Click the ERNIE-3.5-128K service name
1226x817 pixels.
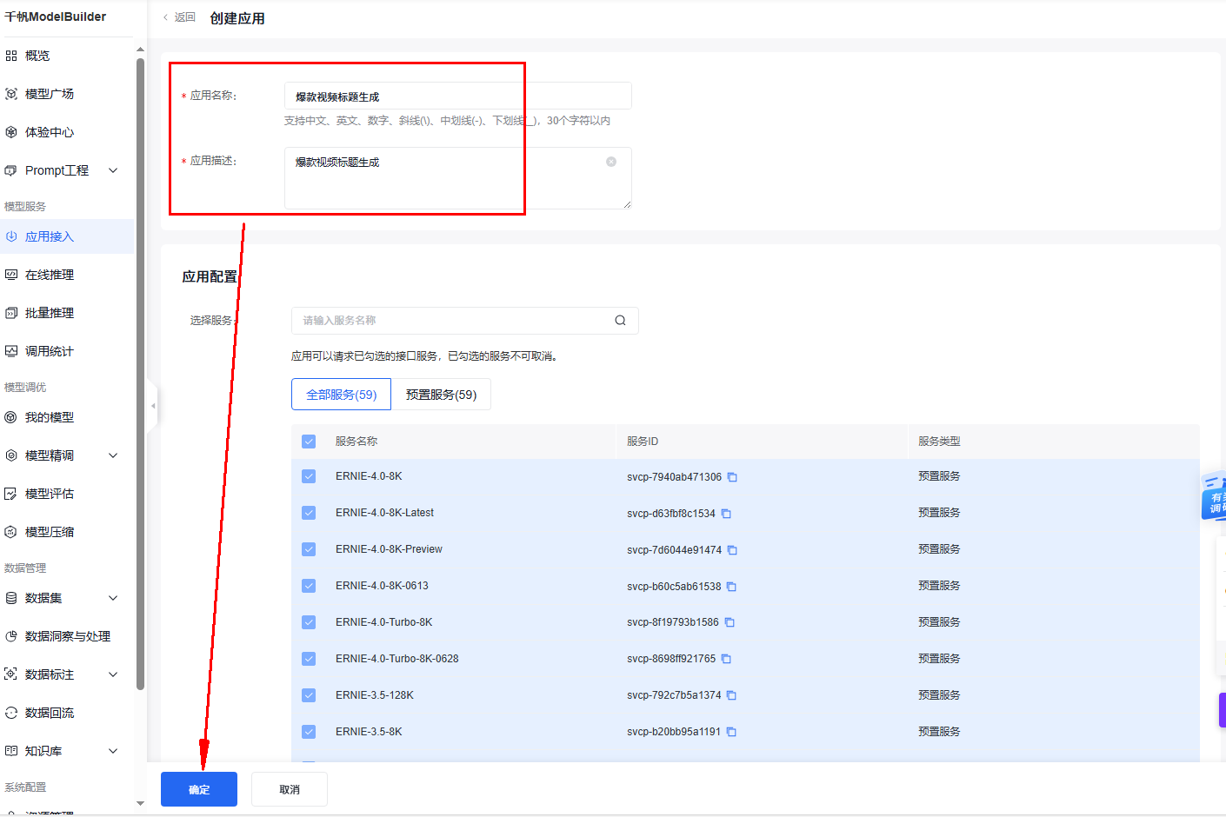(375, 695)
